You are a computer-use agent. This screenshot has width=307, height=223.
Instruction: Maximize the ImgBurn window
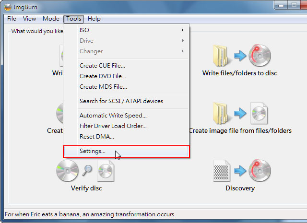tap(294, 5)
